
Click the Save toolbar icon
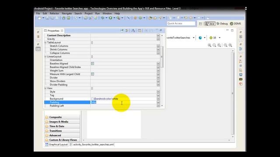coord(47,18)
